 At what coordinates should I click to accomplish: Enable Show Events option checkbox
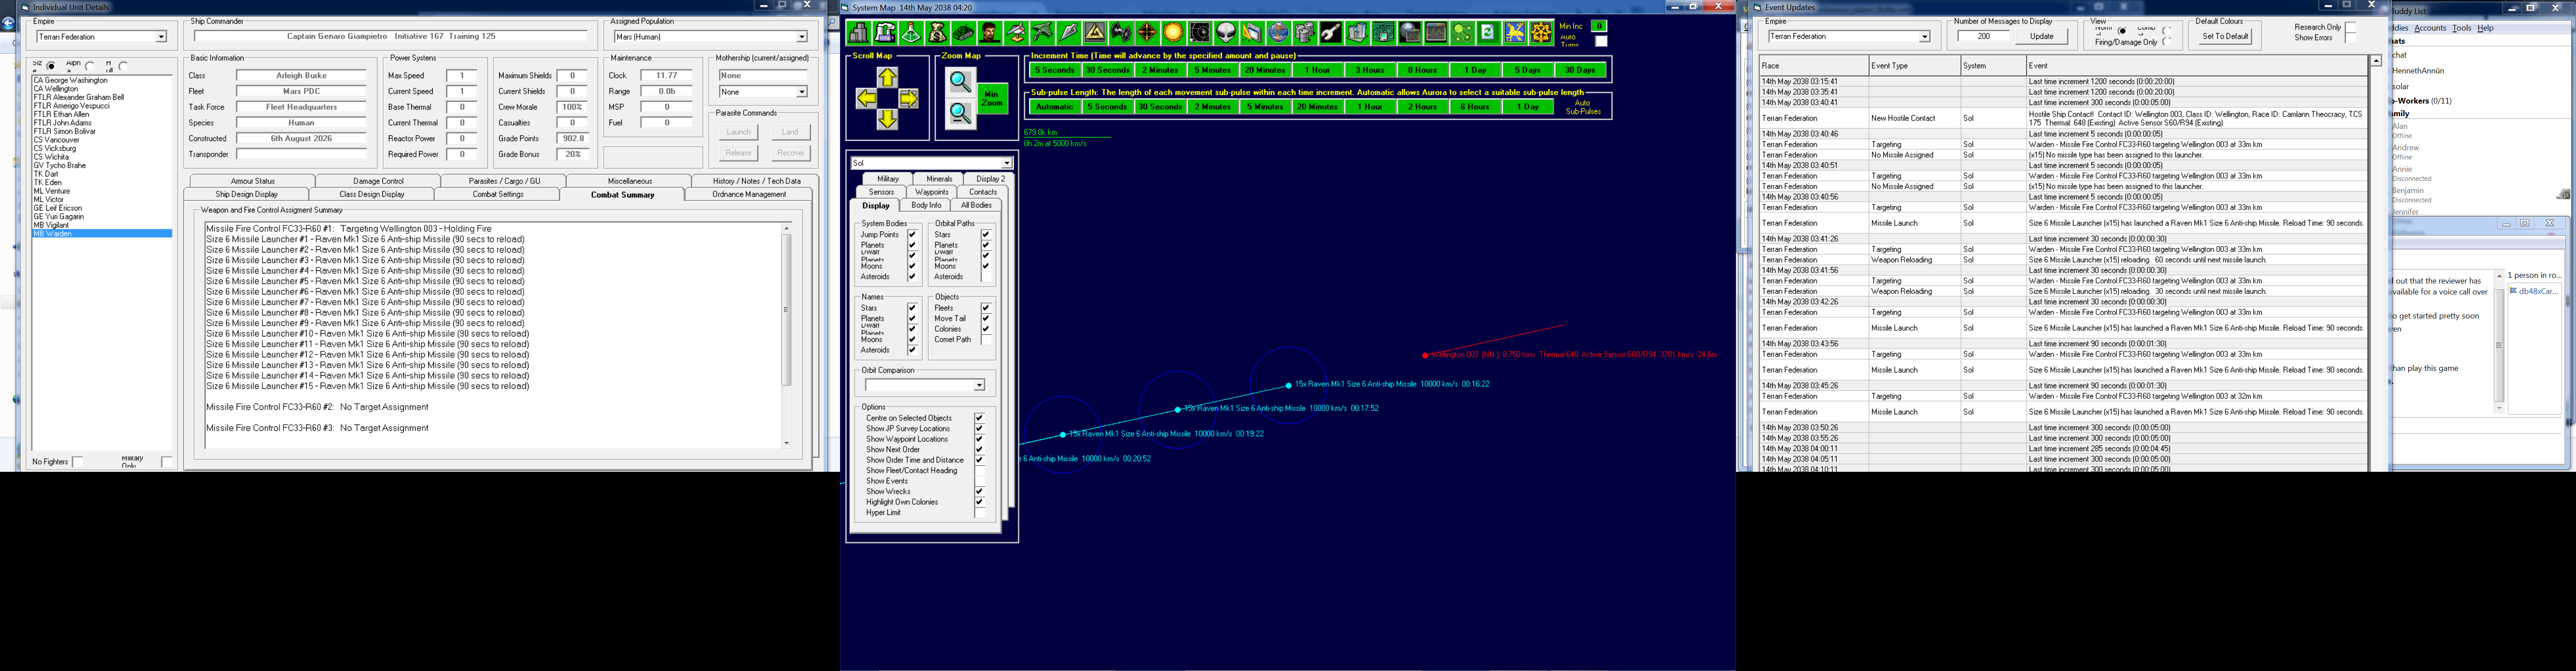pos(980,481)
